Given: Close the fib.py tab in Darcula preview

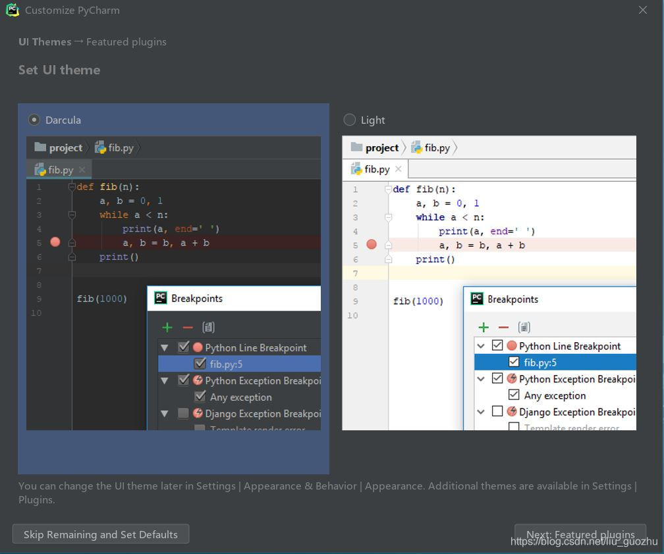Looking at the screenshot, I should [82, 170].
